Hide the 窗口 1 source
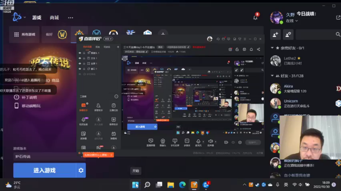Viewport: 341px width, 191px height. [80, 69]
